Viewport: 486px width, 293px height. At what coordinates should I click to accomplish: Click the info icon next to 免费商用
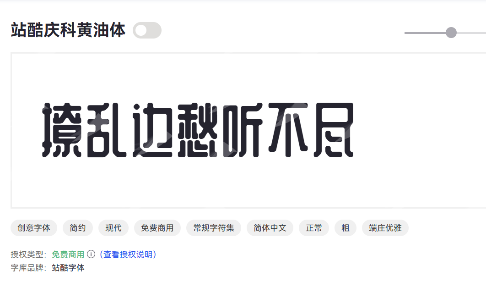(91, 254)
